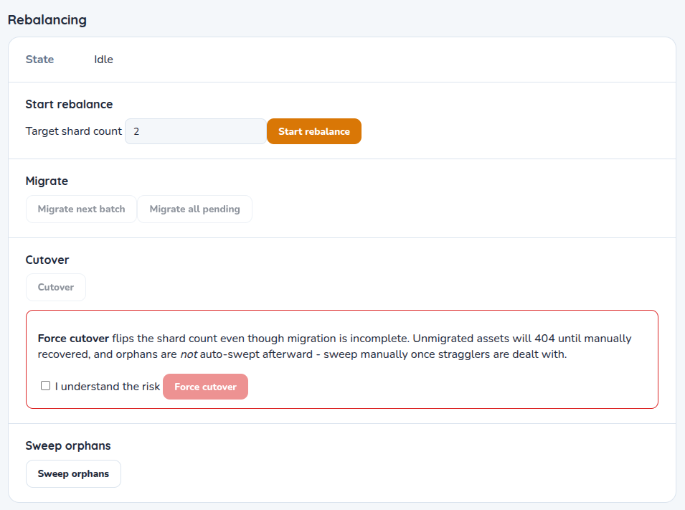
Task: Click the disabled Cutover button
Action: pos(56,287)
